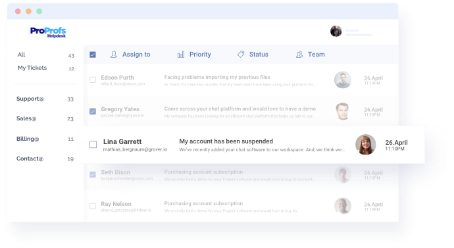Uncheck the Gregory Yates ticket checkbox
The height and width of the screenshot is (248, 454).
[93, 111]
